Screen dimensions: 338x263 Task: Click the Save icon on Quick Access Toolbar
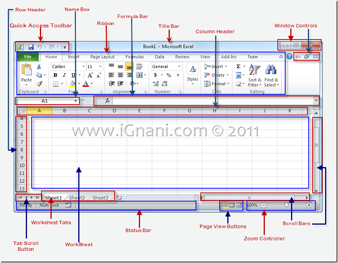31,47
